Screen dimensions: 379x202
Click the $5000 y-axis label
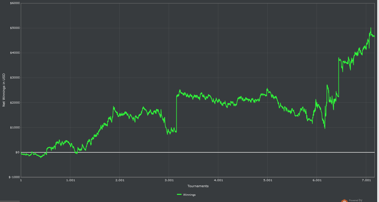coord(15,28)
